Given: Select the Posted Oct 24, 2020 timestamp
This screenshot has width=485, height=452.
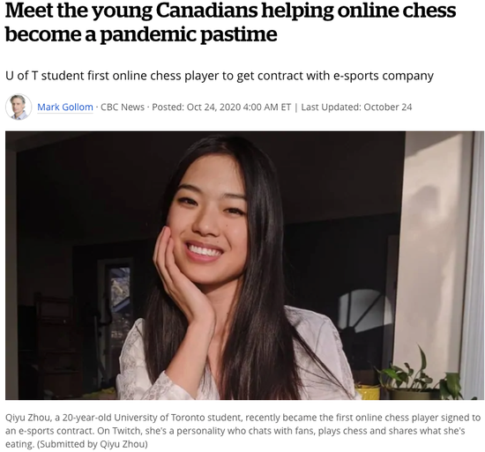Looking at the screenshot, I should click(x=221, y=107).
